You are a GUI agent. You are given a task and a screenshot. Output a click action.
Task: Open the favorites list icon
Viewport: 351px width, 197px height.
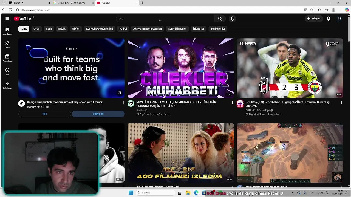pyautogui.click(x=327, y=10)
